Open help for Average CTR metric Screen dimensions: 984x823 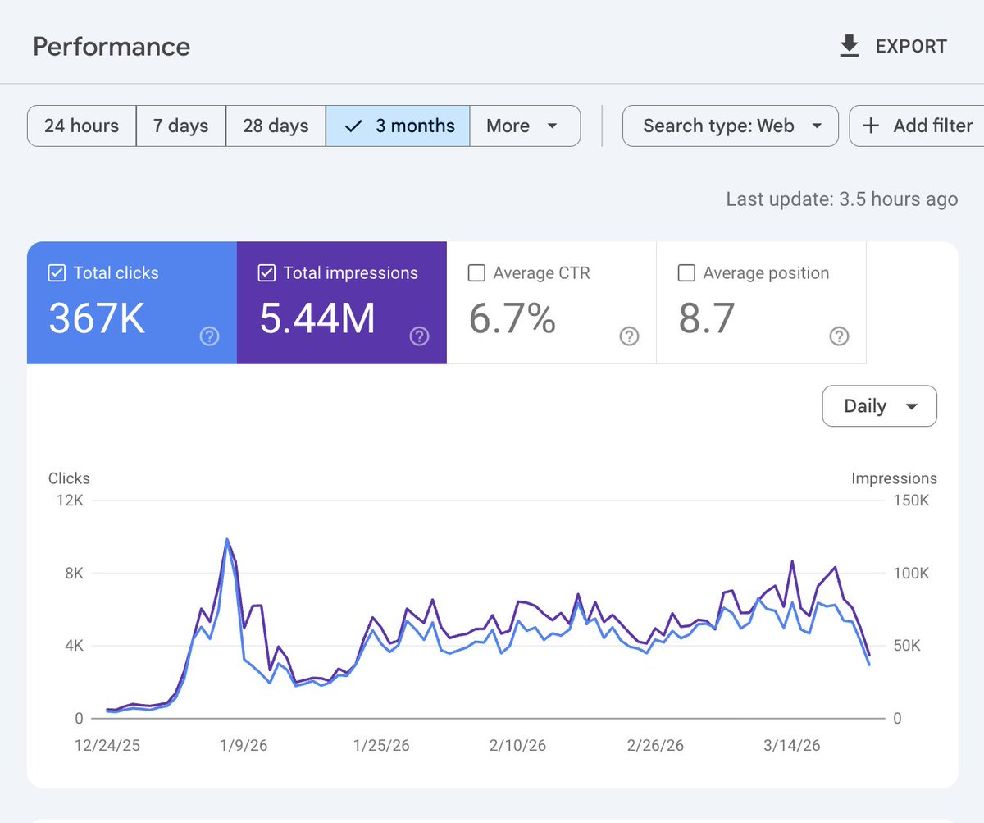click(x=629, y=336)
